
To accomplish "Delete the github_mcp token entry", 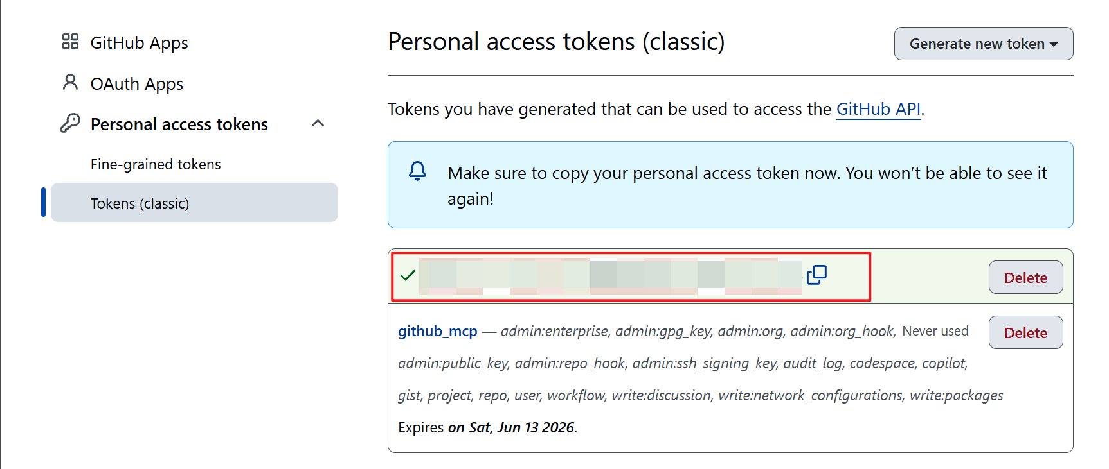I will [x=1025, y=332].
